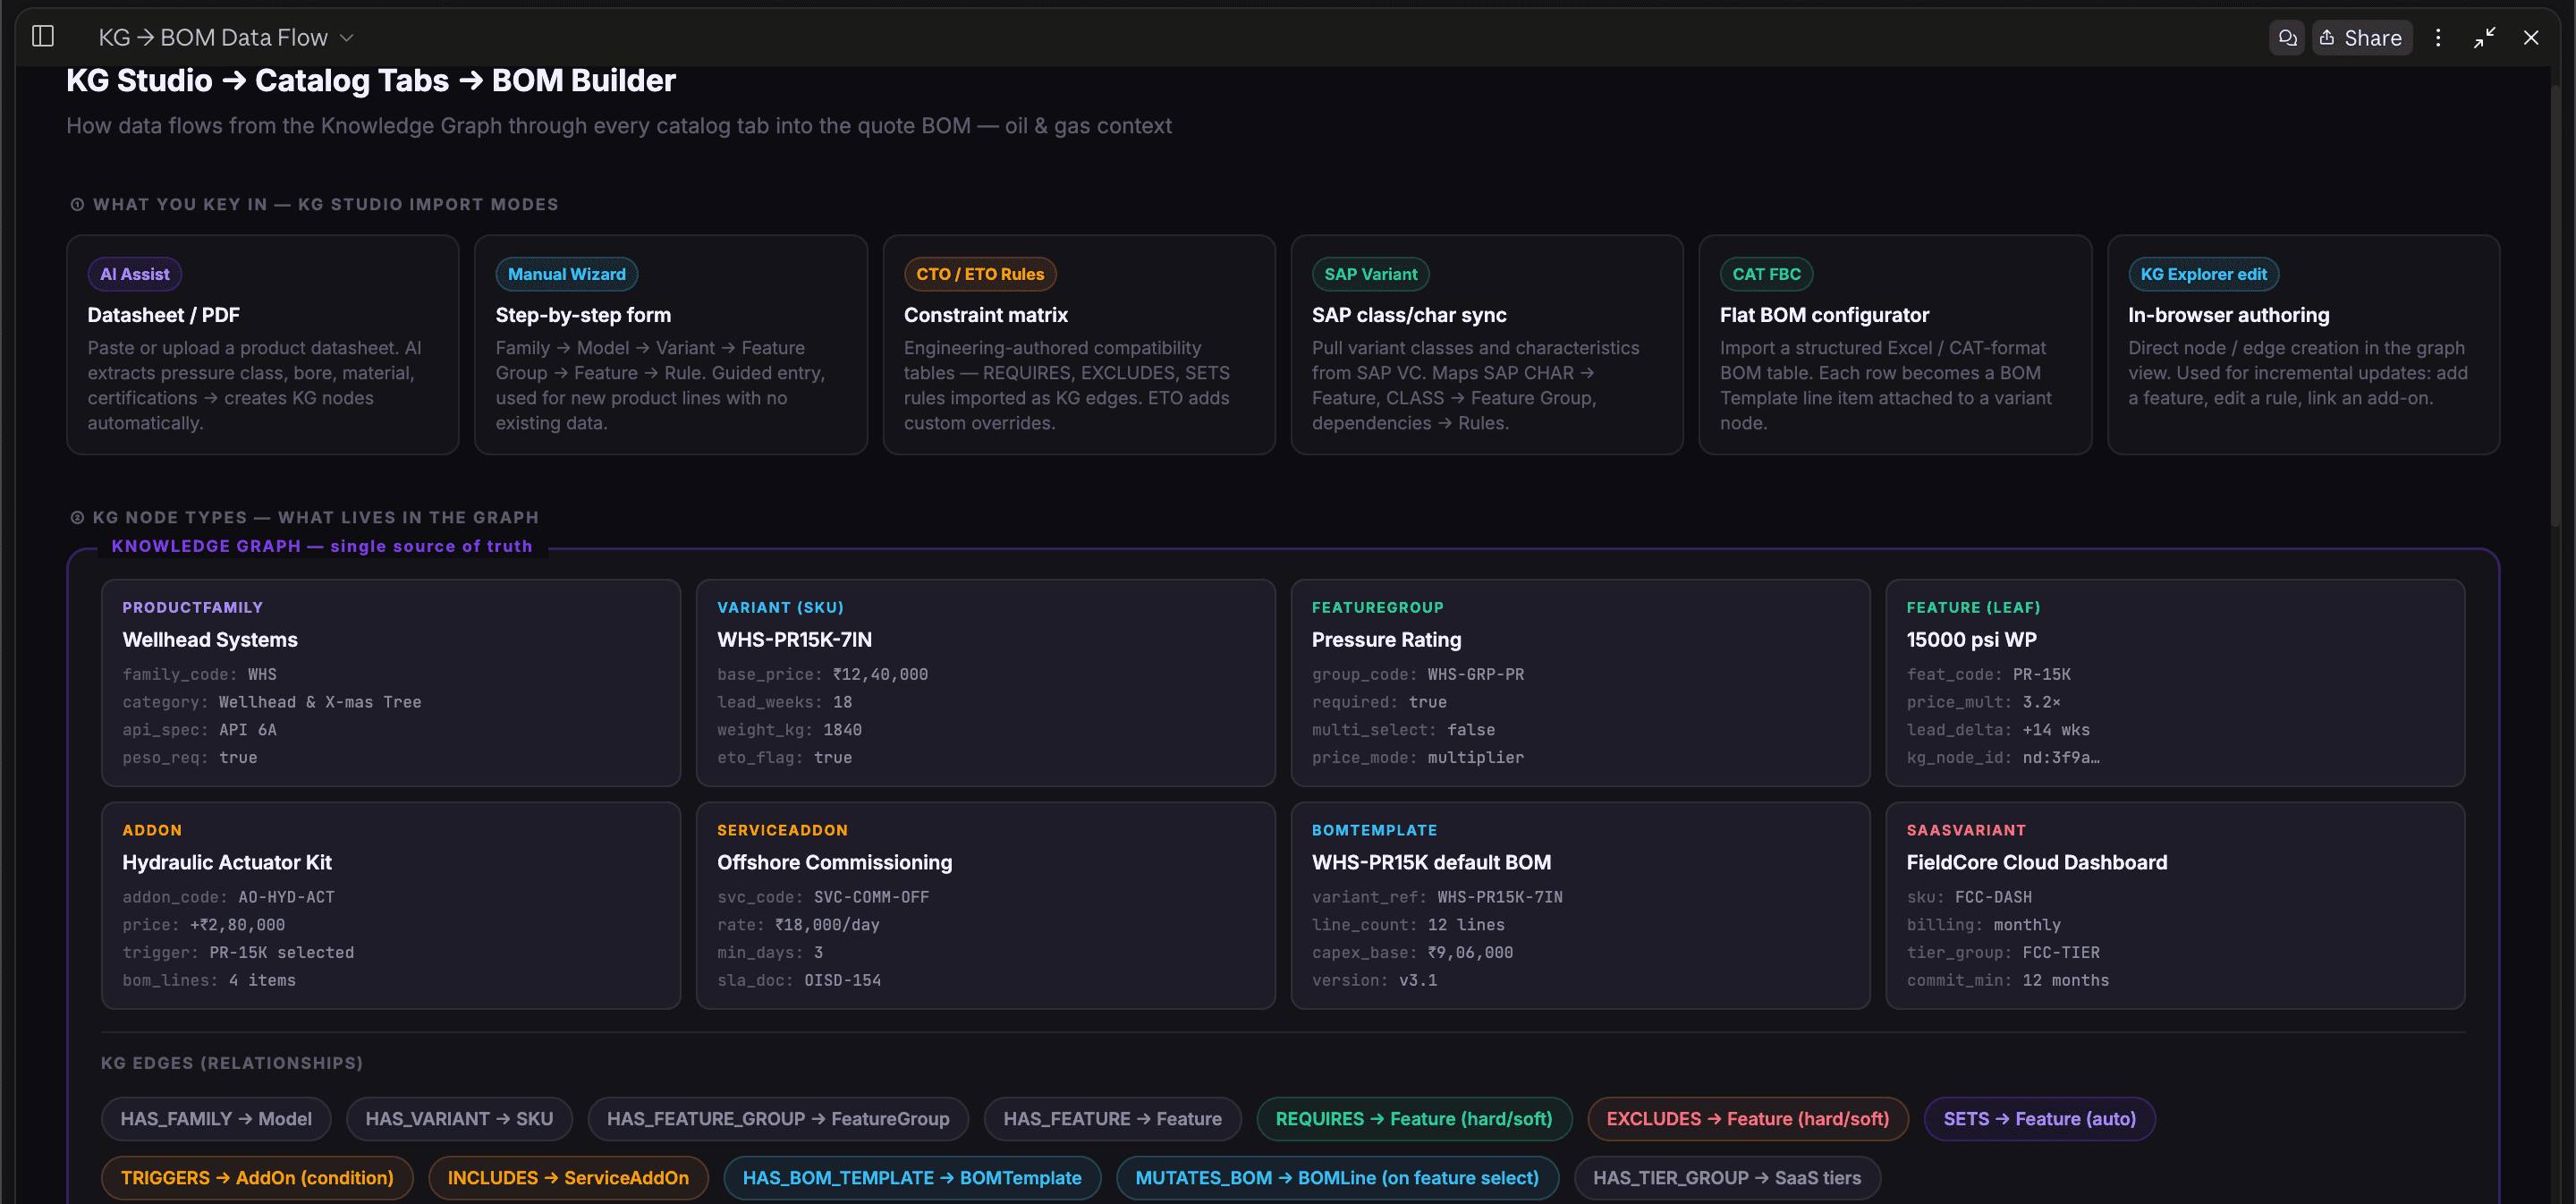The height and width of the screenshot is (1204, 2576).
Task: Collapse the view with minimize arrows icon
Action: click(x=2484, y=37)
